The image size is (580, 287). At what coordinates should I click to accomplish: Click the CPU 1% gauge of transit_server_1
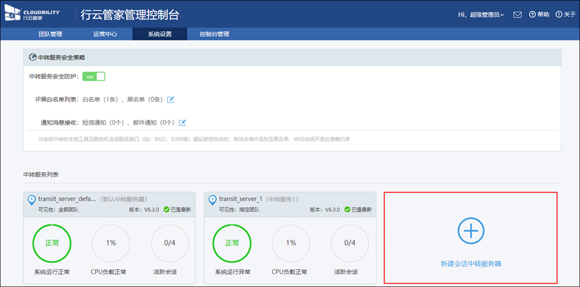click(x=291, y=243)
